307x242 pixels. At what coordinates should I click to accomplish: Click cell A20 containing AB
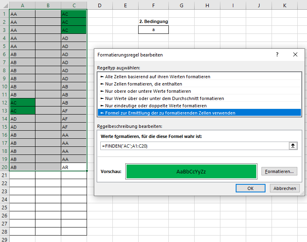tap(22, 167)
